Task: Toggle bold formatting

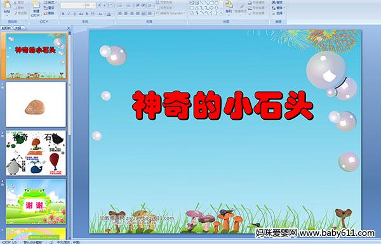Action: 63,14
